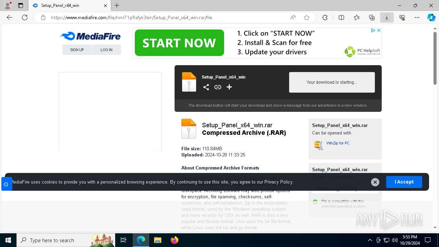Open a new browser tab

coord(117,5)
